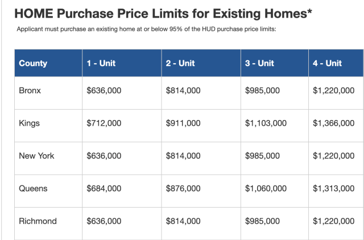Click the applicant 95% HUD limits note
Viewport: 364px width, 240px height.
tap(146, 29)
